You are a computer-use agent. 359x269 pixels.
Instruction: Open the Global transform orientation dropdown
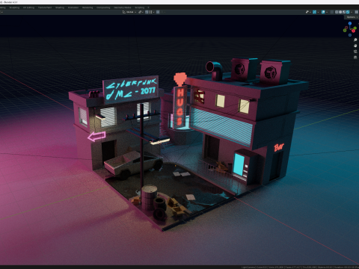(129, 12)
